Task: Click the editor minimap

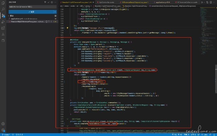Action: 207,31
